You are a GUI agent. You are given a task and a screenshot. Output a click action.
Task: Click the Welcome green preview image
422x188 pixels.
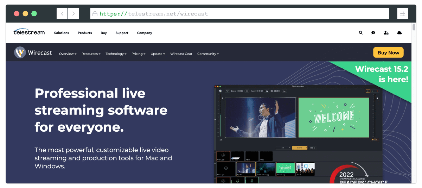[333, 117]
